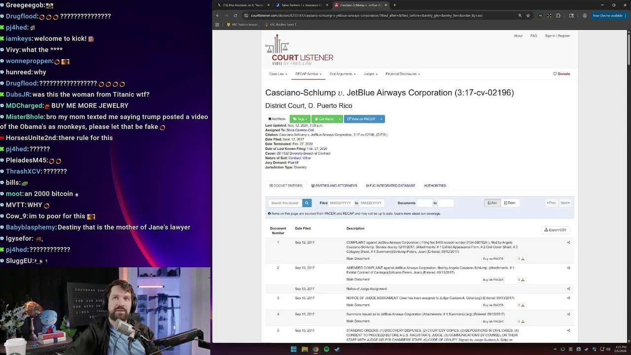Share docket entry 1
The image size is (631, 355).
568,243
